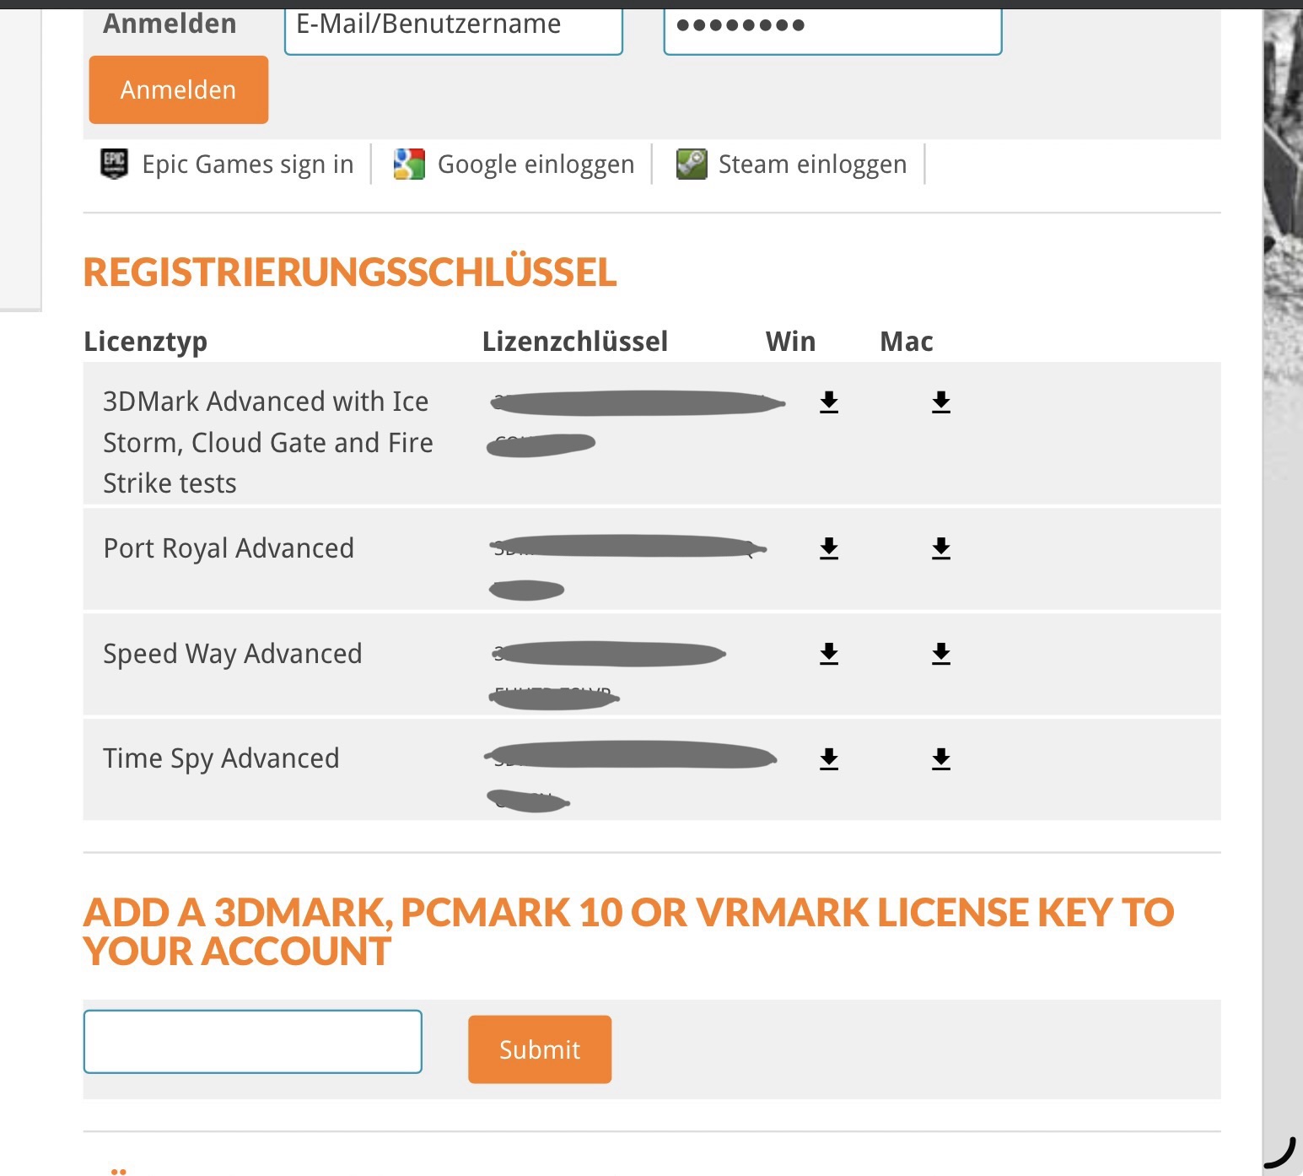Click the Time Spy Advanced row label
The width and height of the screenshot is (1303, 1176).
click(221, 759)
